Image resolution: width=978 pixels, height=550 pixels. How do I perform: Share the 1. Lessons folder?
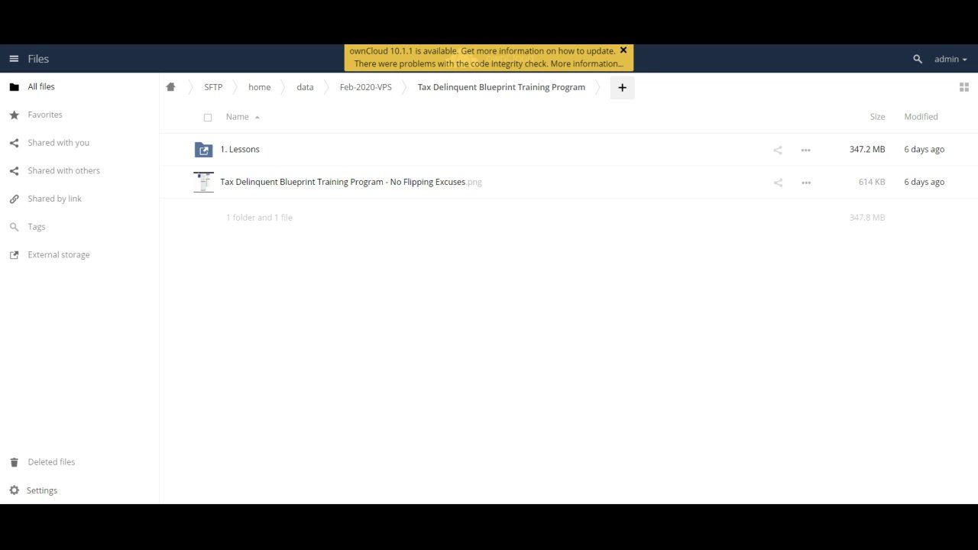[778, 150]
